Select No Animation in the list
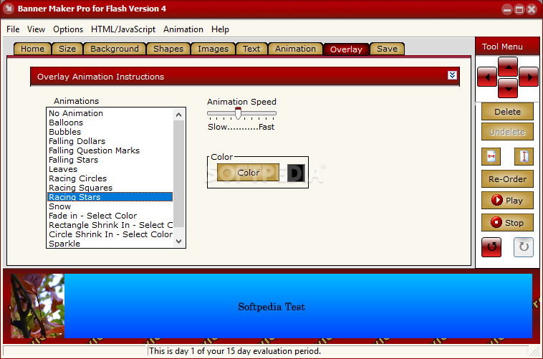543x359 pixels. [110, 113]
